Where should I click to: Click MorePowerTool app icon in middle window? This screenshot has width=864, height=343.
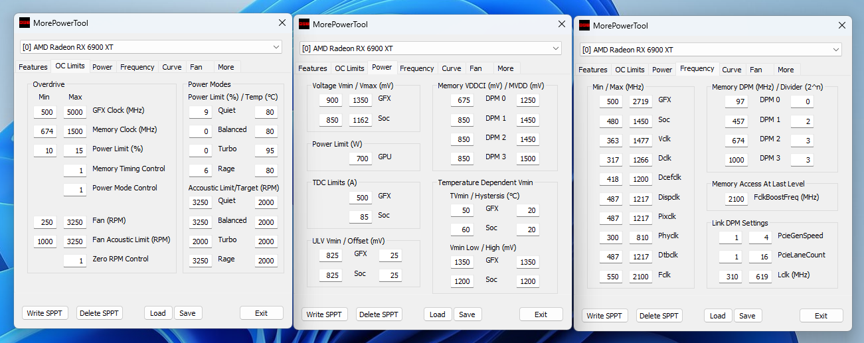(304, 24)
